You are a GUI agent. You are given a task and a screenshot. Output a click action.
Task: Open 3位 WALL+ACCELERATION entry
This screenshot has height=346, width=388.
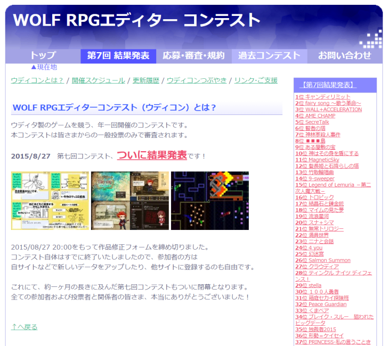pos(328,110)
